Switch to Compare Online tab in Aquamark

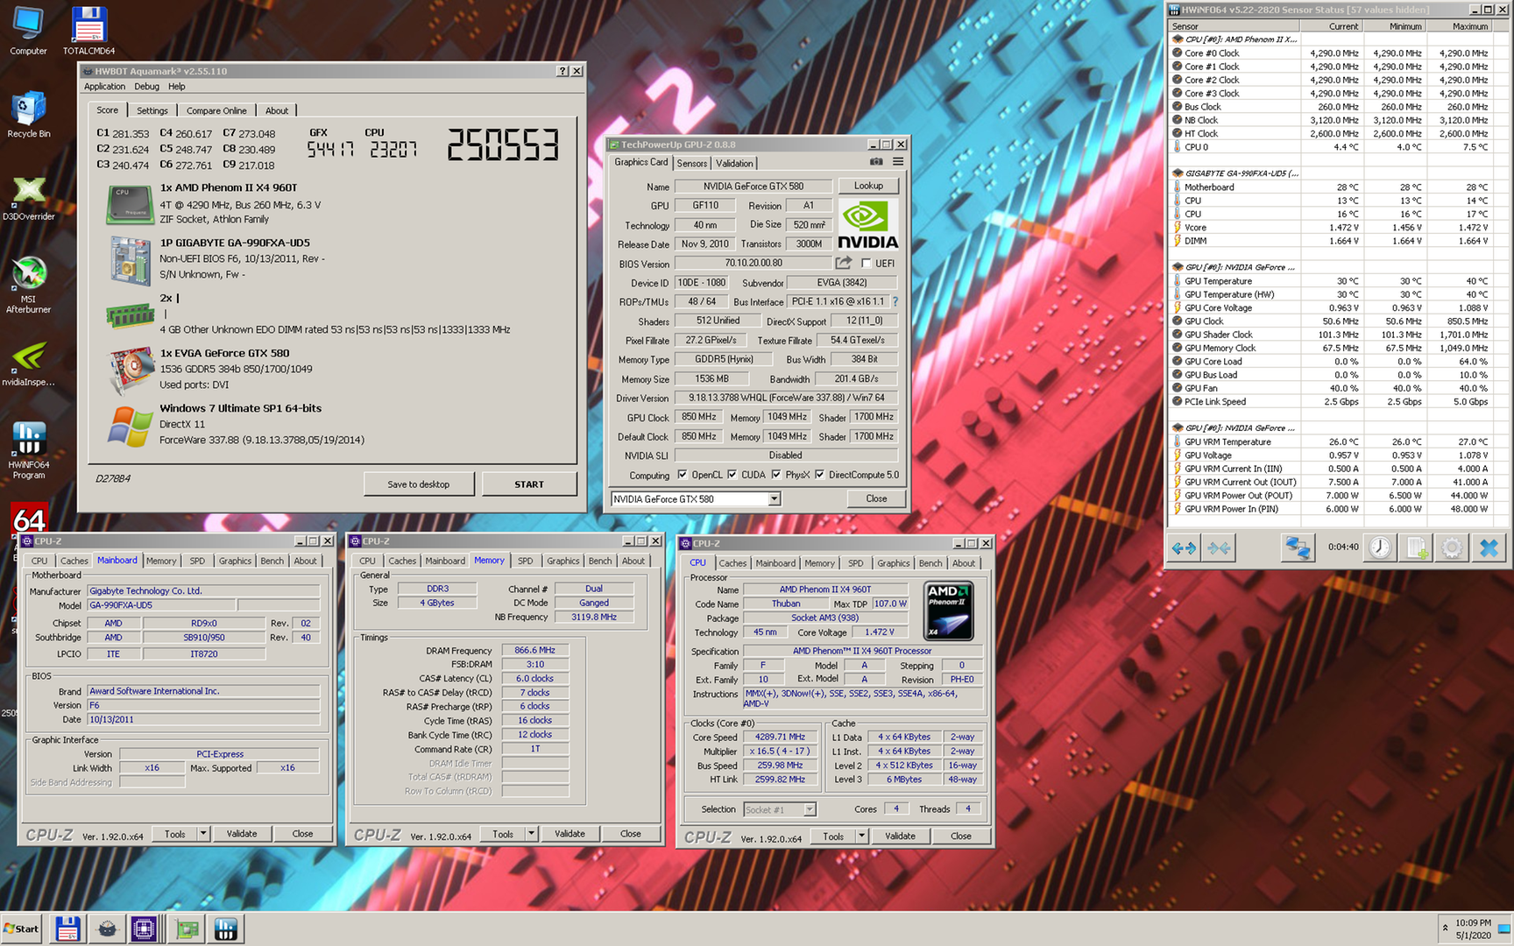[216, 110]
